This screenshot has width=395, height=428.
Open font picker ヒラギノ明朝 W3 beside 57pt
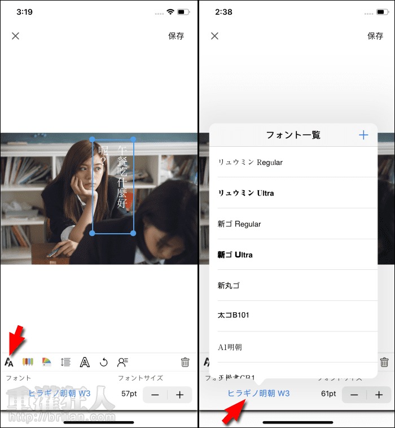59,394
